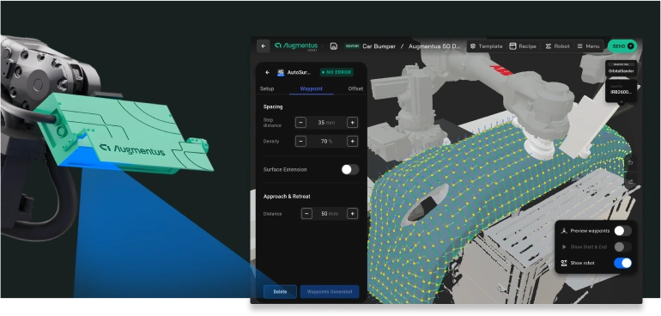The height and width of the screenshot is (316, 661).
Task: Click the Delete button
Action: 280,292
